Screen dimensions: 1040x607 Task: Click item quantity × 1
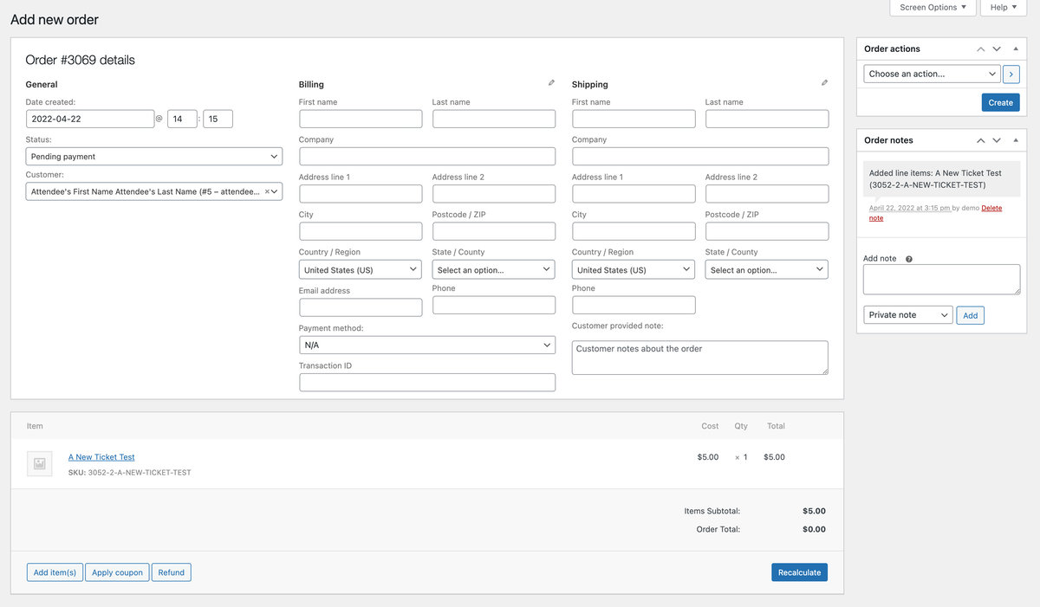pos(741,457)
